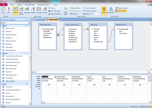Uncheck Show box for Price column
Image resolution: width=152 pixels, height=108 pixels.
[x=110, y=84]
